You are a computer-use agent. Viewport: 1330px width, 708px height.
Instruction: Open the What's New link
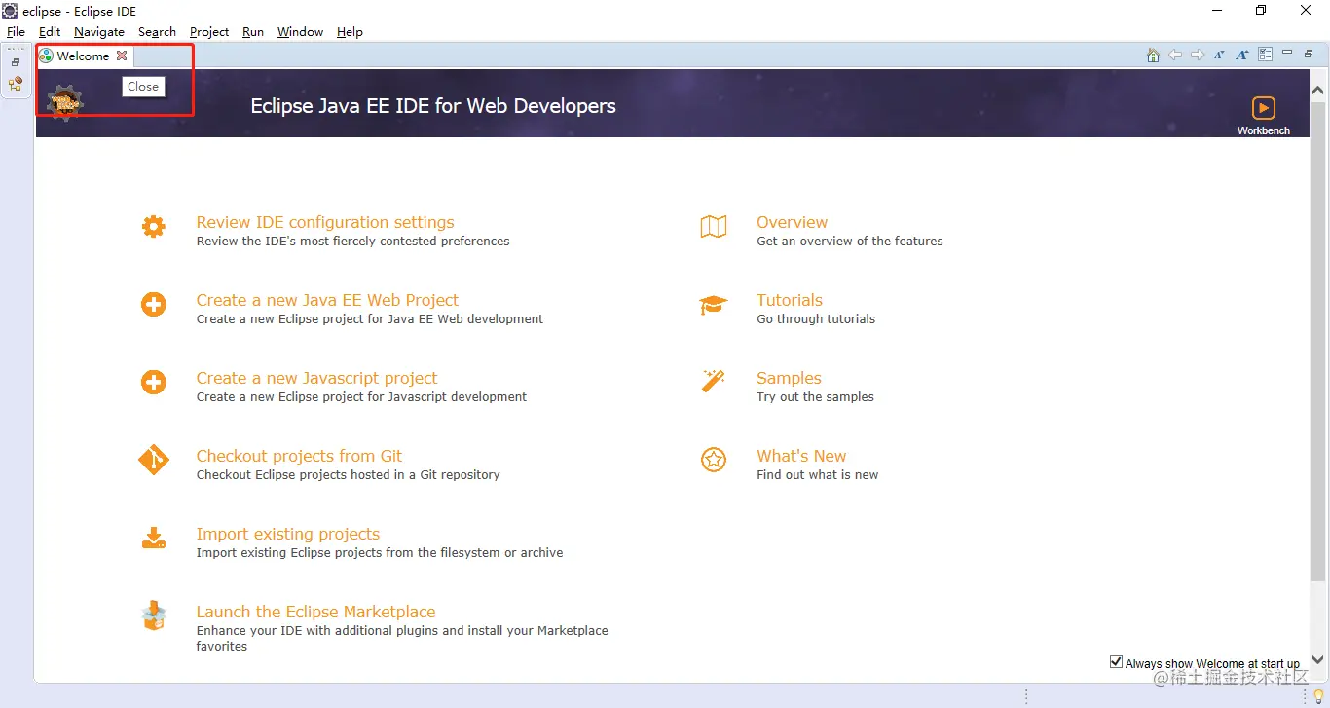pyautogui.click(x=801, y=456)
